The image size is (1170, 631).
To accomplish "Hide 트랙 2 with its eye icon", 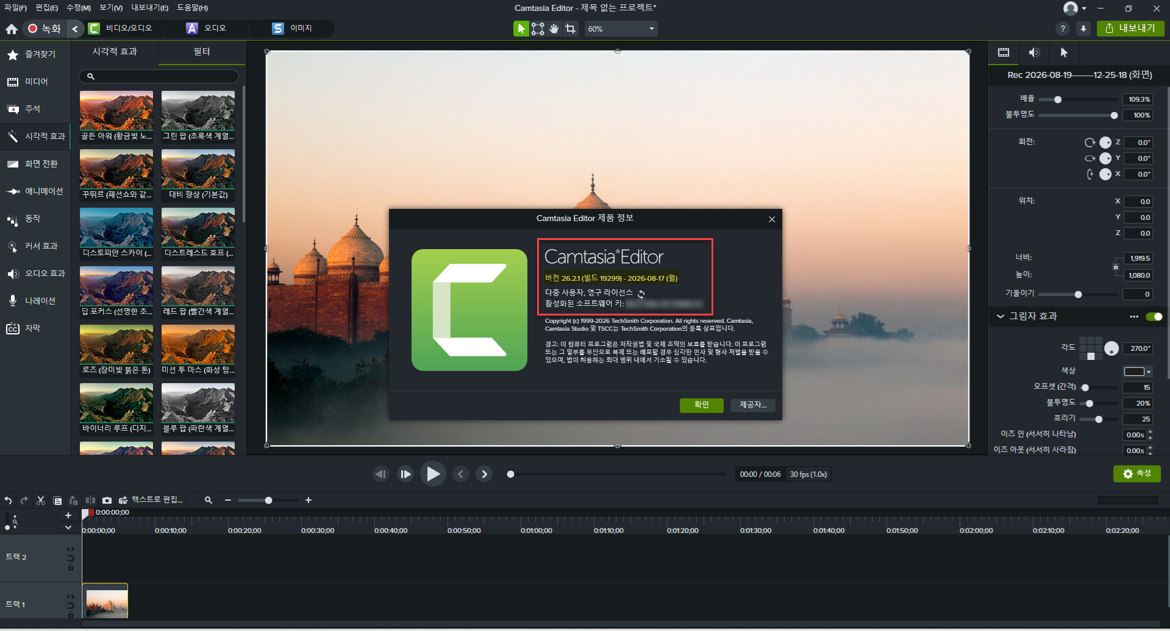I will coord(70,549).
